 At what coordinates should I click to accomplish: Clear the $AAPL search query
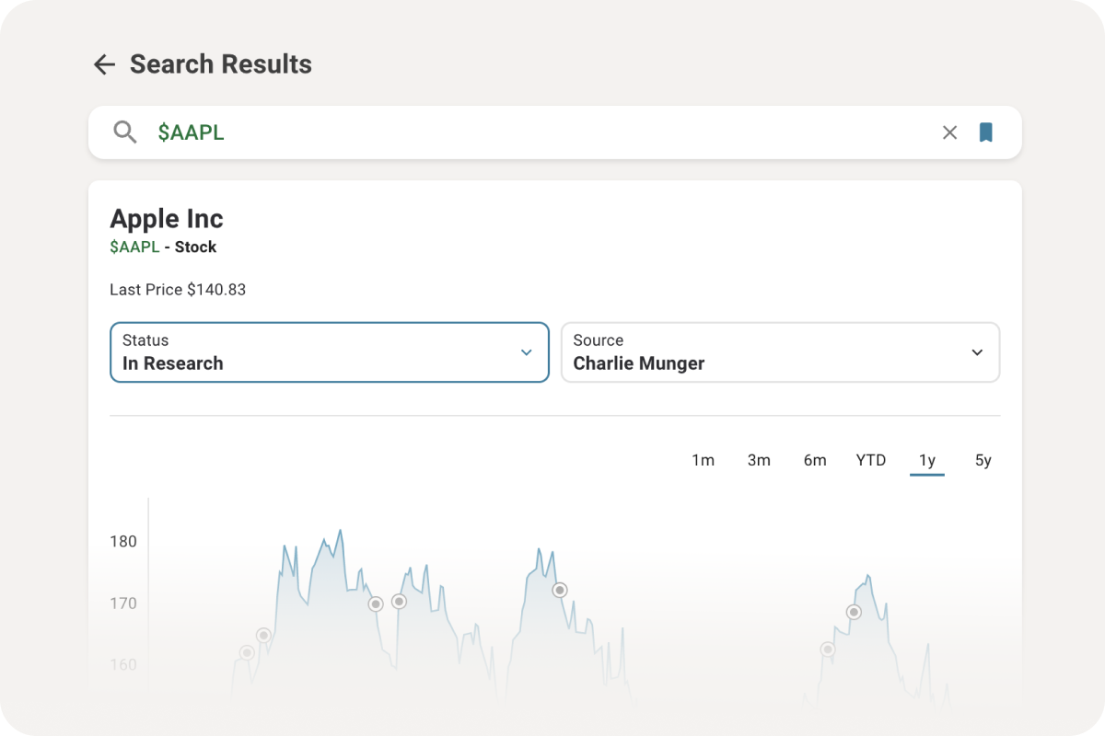click(950, 132)
